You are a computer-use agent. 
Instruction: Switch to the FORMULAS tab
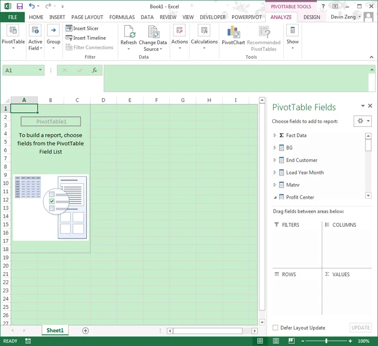122,17
